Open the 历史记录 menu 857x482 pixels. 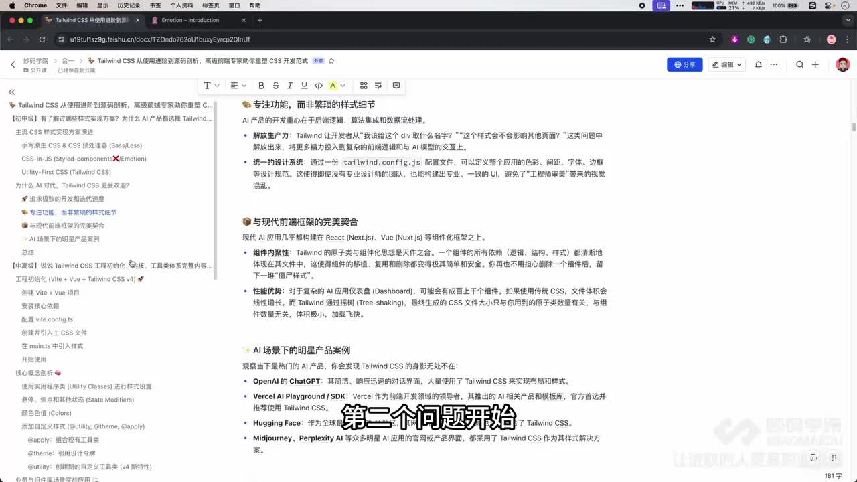[x=129, y=5]
